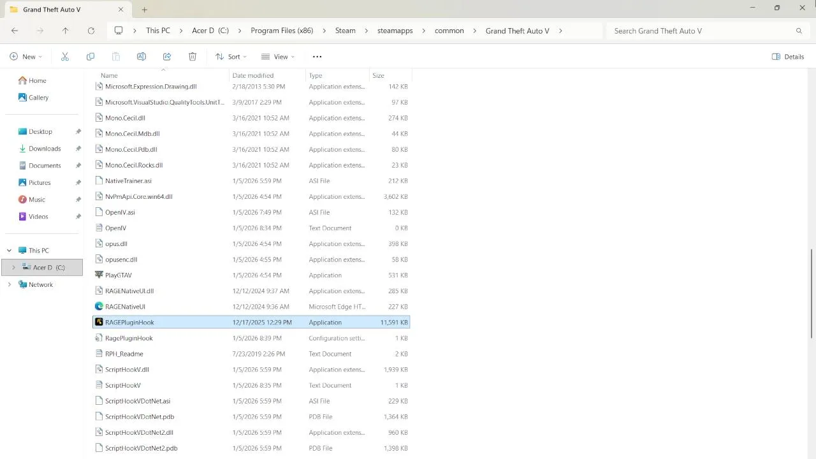
Task: Navigate to Acer D (C:) in breadcrumb
Action: (210, 31)
